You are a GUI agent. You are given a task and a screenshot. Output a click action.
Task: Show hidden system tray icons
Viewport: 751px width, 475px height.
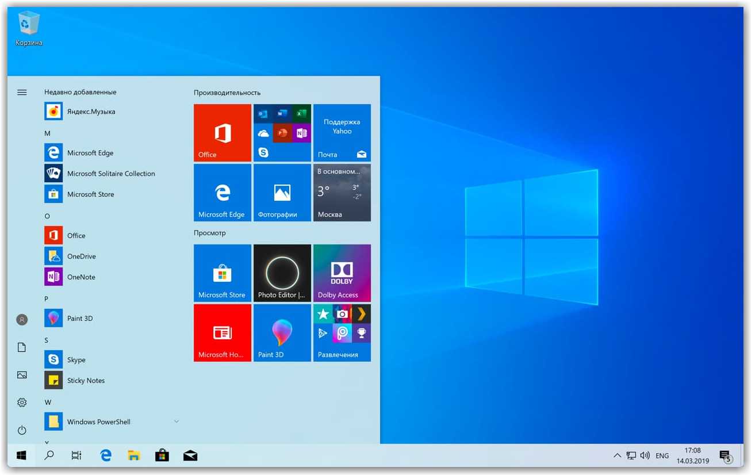click(617, 455)
